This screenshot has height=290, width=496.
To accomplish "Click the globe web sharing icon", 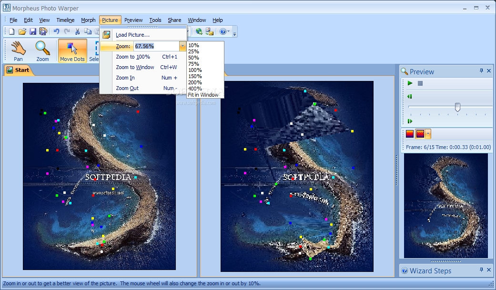I will click(199, 31).
